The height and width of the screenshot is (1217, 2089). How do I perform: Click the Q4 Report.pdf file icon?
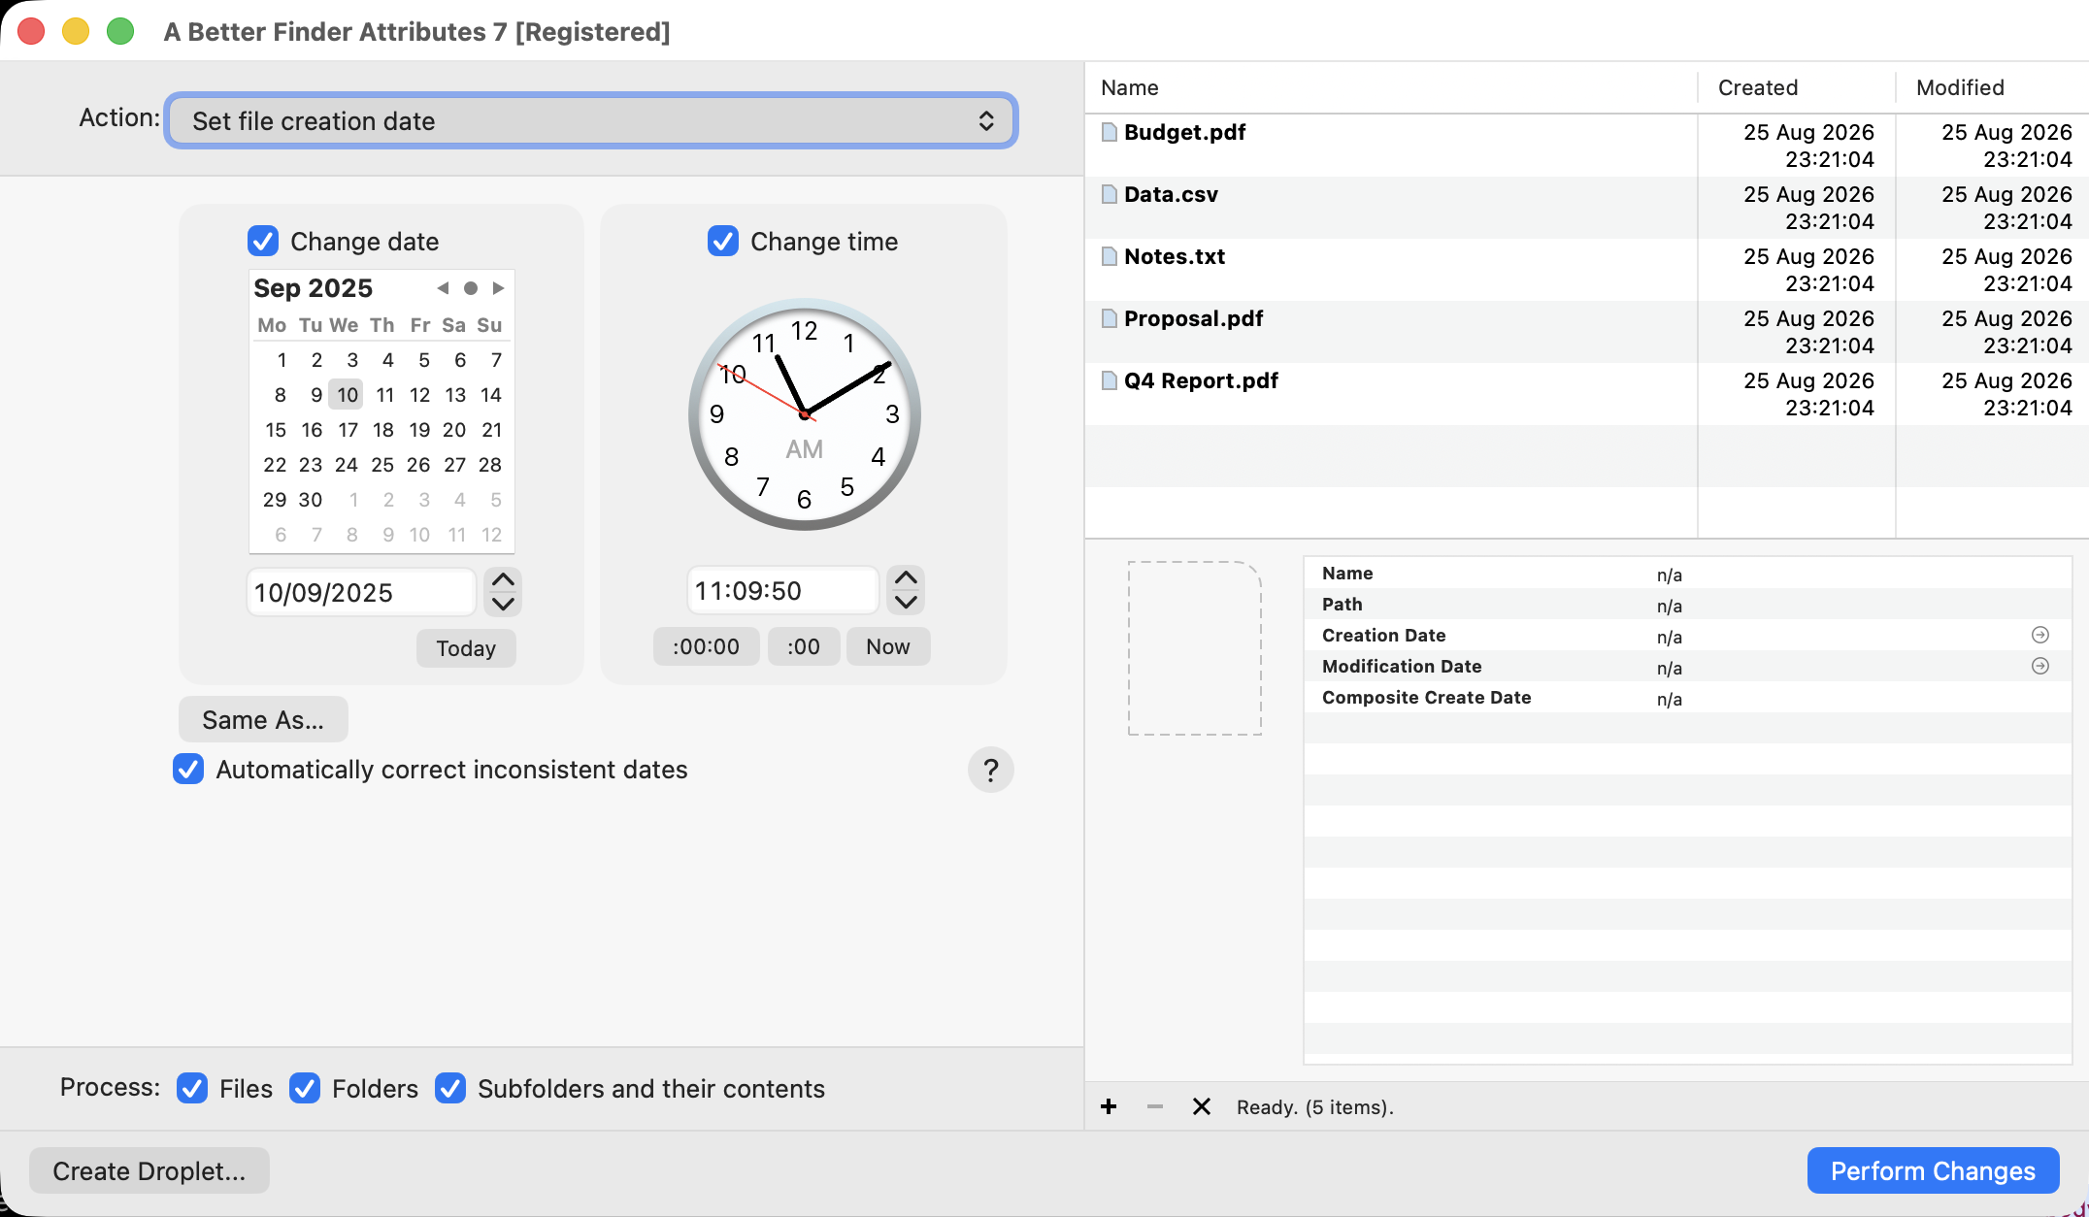[1110, 380]
